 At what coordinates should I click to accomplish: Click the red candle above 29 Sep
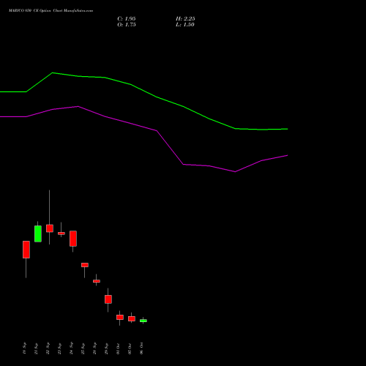[x=108, y=299]
